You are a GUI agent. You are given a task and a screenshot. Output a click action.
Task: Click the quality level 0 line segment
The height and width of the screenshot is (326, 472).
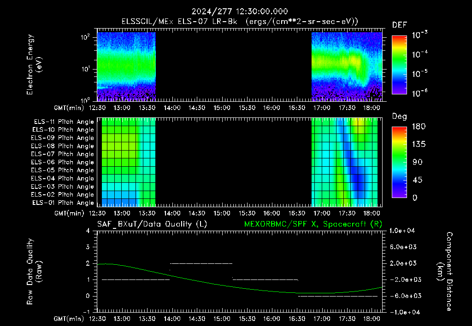[x=338, y=296]
